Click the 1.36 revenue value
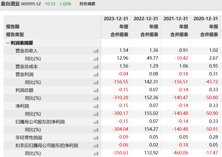This screenshot has width=222, height=157. point(154,50)
